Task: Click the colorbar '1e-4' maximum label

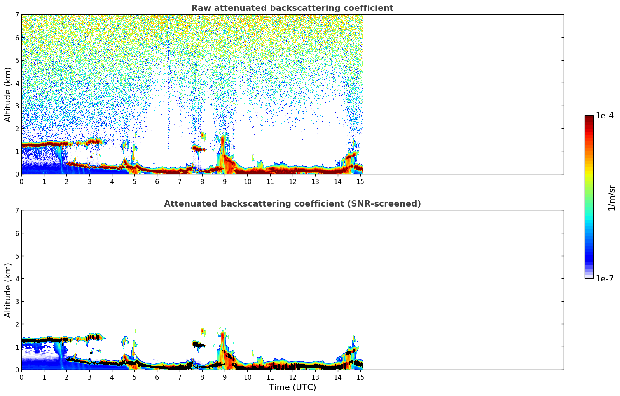Action: tap(604, 116)
